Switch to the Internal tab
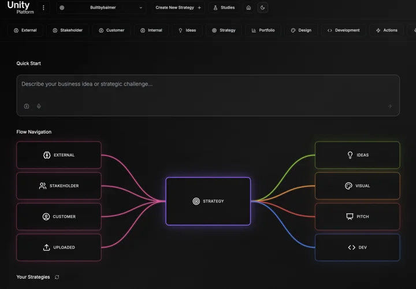Viewport: 416px width, 289px height. pyautogui.click(x=151, y=30)
